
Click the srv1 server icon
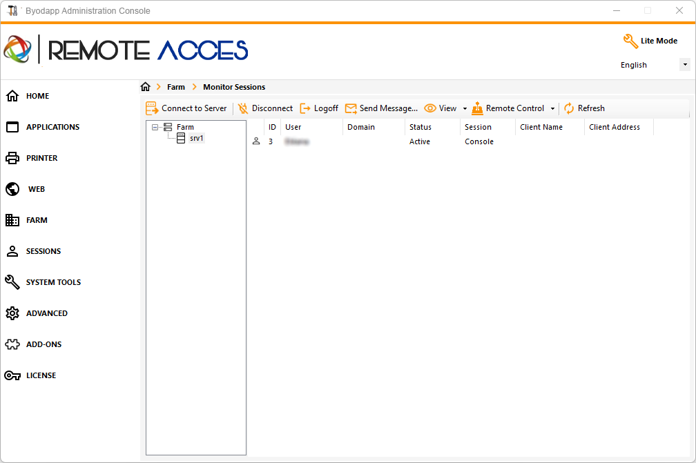coord(181,139)
